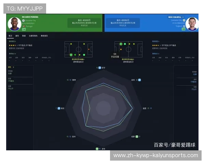Image resolution: width=205 pixels, height=164 pixels.
Task: Click Chilwell's 77公斤 weight value
Action: click(194, 90)
